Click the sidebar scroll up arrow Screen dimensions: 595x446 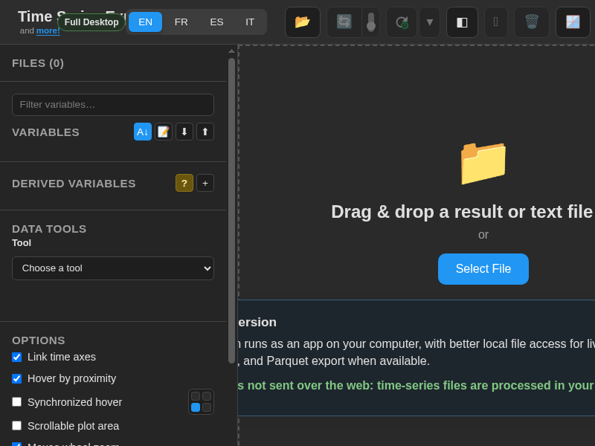[x=231, y=51]
